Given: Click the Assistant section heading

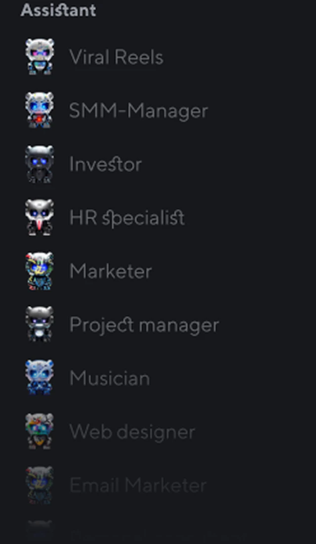Looking at the screenshot, I should pos(58,10).
